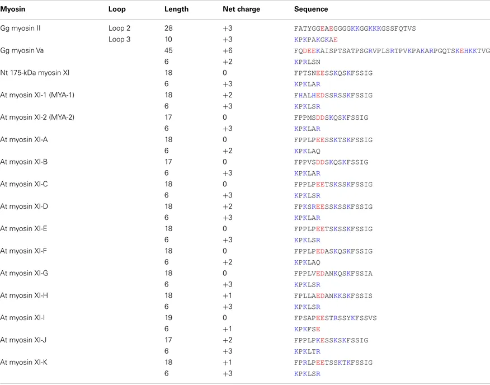This screenshot has width=490, height=385.
Task: Select sequence FPLLAEDANKKSKFSSIS
Action: click(x=333, y=295)
